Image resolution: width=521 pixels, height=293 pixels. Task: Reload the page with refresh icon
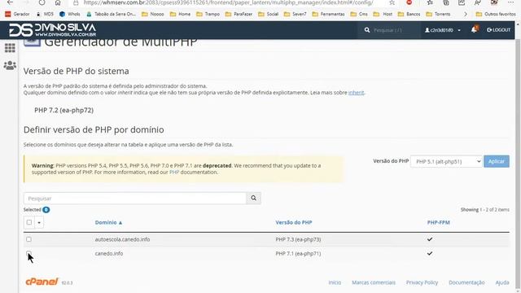point(42,2)
